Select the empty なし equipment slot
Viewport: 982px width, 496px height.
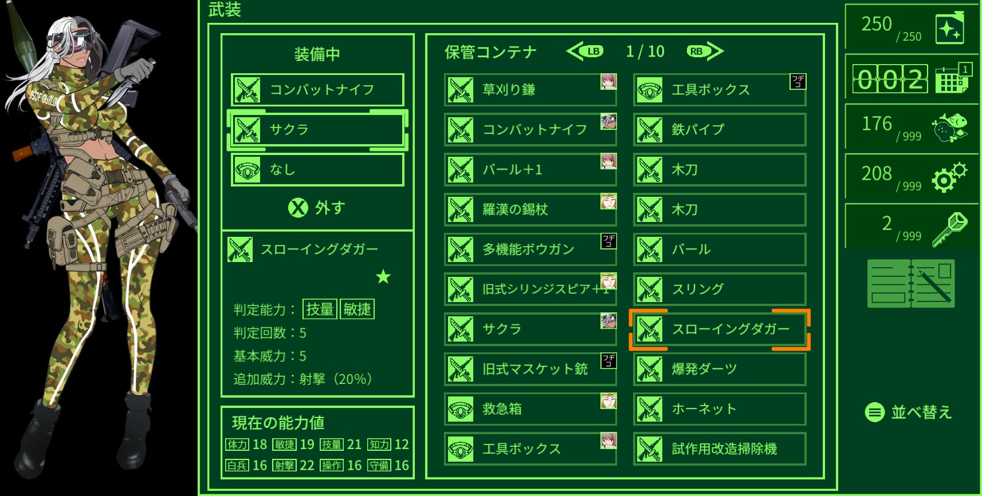[x=317, y=170]
